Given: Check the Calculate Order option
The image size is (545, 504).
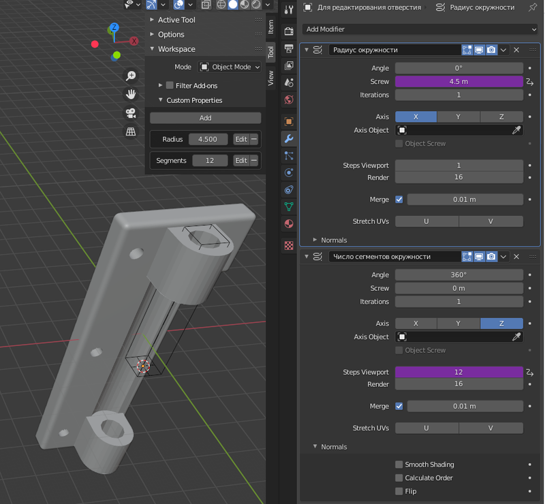Looking at the screenshot, I should (399, 478).
